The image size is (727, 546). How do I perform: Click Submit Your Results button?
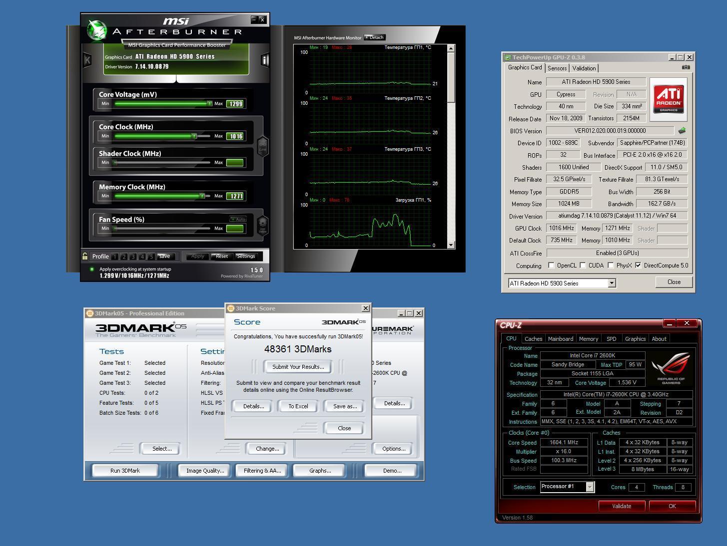pos(298,367)
